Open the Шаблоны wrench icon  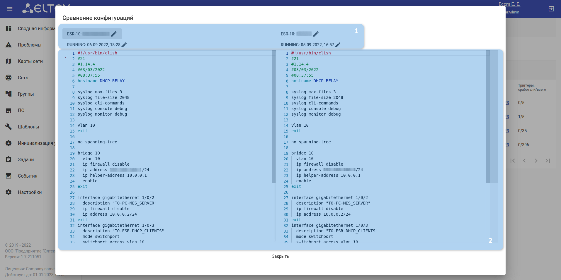click(8, 127)
